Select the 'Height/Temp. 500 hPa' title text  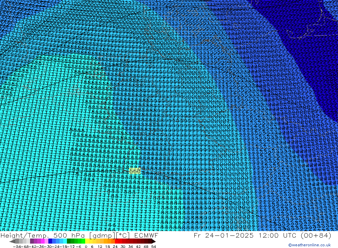point(43,235)
